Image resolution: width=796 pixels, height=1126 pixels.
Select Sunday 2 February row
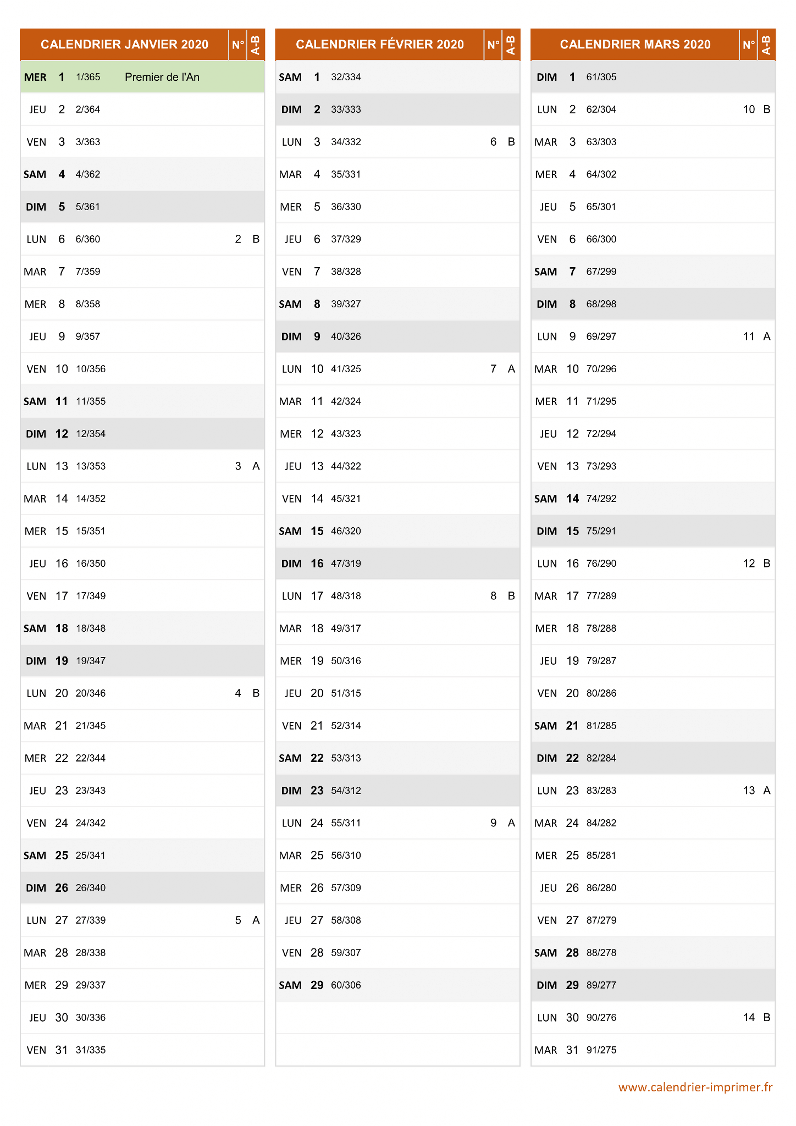pos(397,109)
